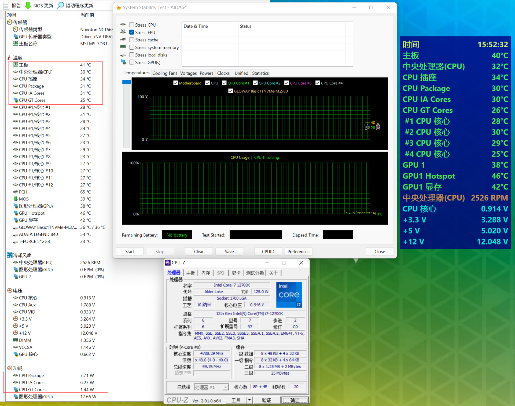The width and height of the screenshot is (515, 406).
Task: Switch to the Clocks tab
Action: (x=223, y=73)
